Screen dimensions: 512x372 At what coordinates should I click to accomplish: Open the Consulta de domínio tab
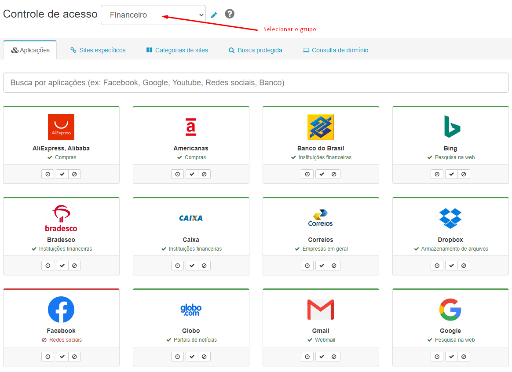pos(336,50)
